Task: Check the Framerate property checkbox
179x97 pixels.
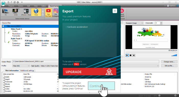Action: [4, 82]
